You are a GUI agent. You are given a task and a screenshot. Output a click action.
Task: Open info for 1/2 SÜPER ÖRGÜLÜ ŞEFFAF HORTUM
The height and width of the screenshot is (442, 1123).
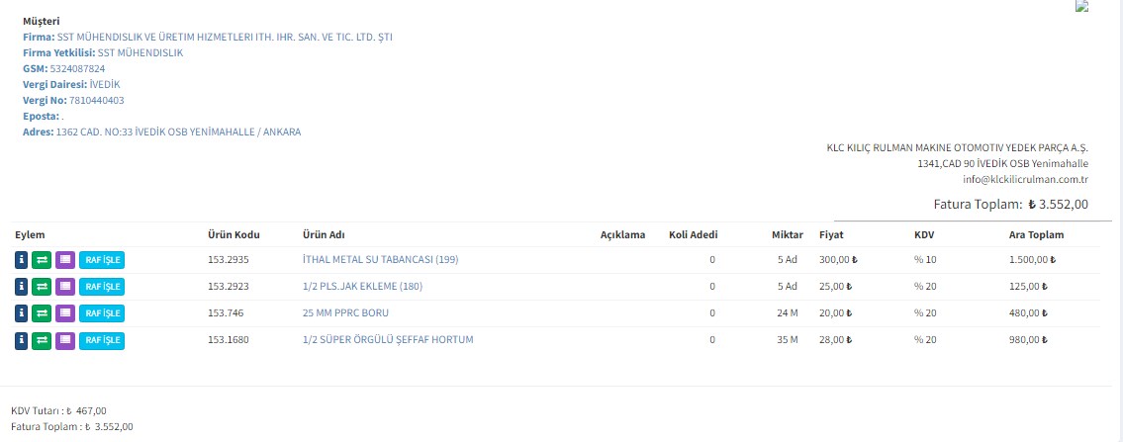[x=22, y=340]
